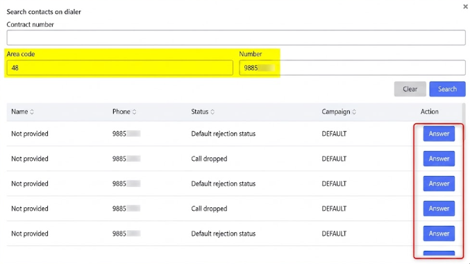Click the blue Search button
The height and width of the screenshot is (264, 470).
tap(447, 89)
